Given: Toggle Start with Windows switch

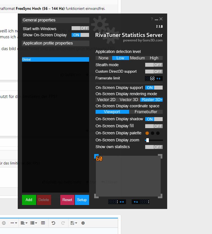Looking at the screenshot, I should point(80,28).
